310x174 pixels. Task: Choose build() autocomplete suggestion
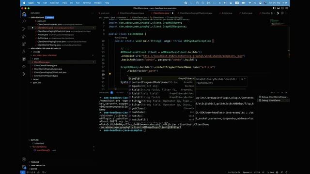[x=161, y=78]
